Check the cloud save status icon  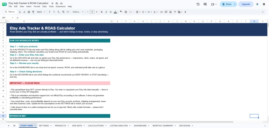[x=61, y=3]
